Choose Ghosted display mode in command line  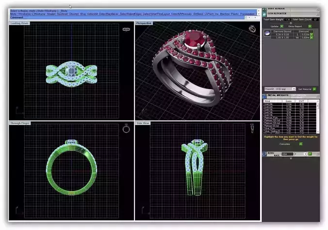(74, 14)
